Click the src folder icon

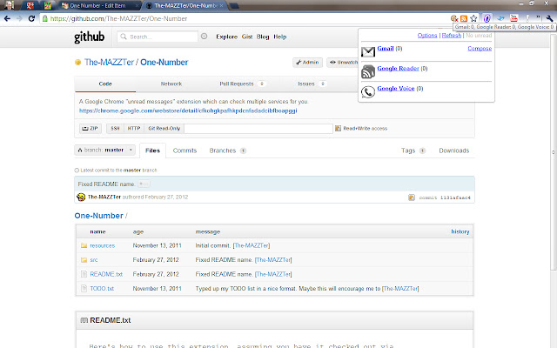(84, 259)
